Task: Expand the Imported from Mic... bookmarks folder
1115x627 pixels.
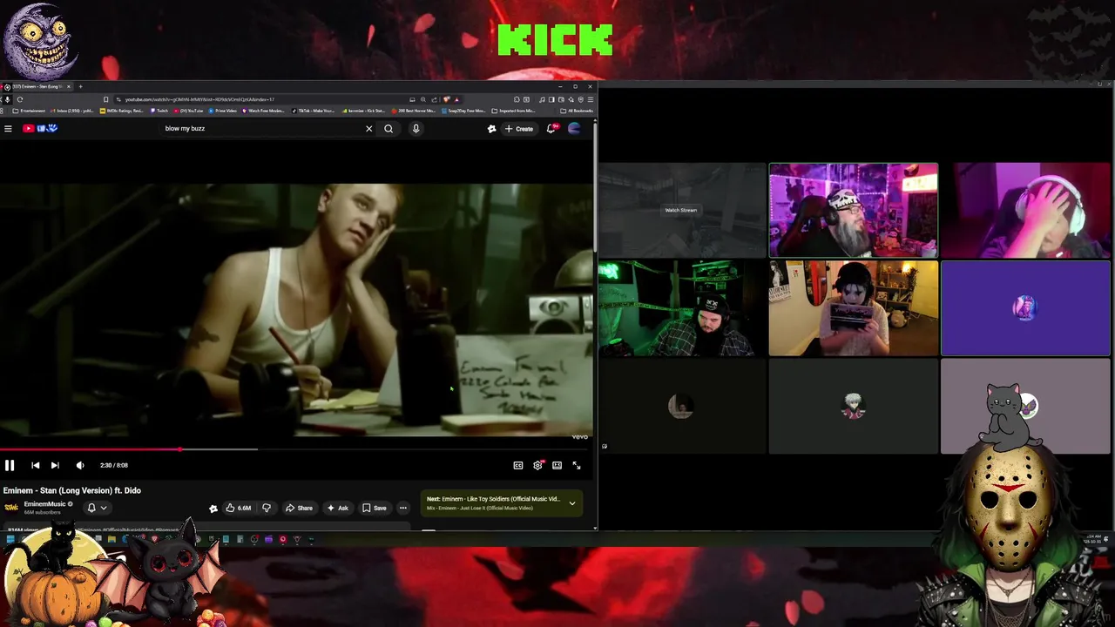Action: click(514, 111)
